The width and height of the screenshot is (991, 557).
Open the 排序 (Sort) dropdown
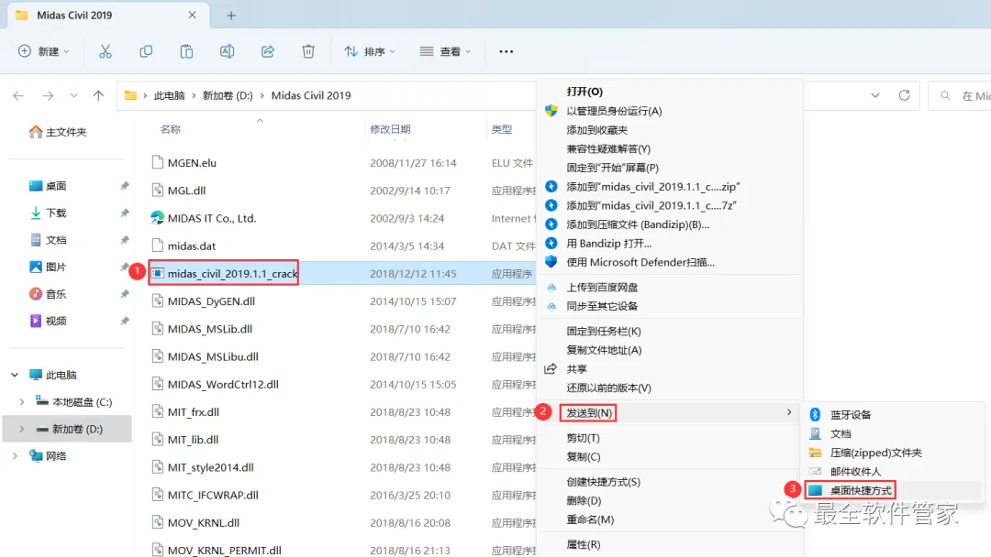click(x=370, y=51)
